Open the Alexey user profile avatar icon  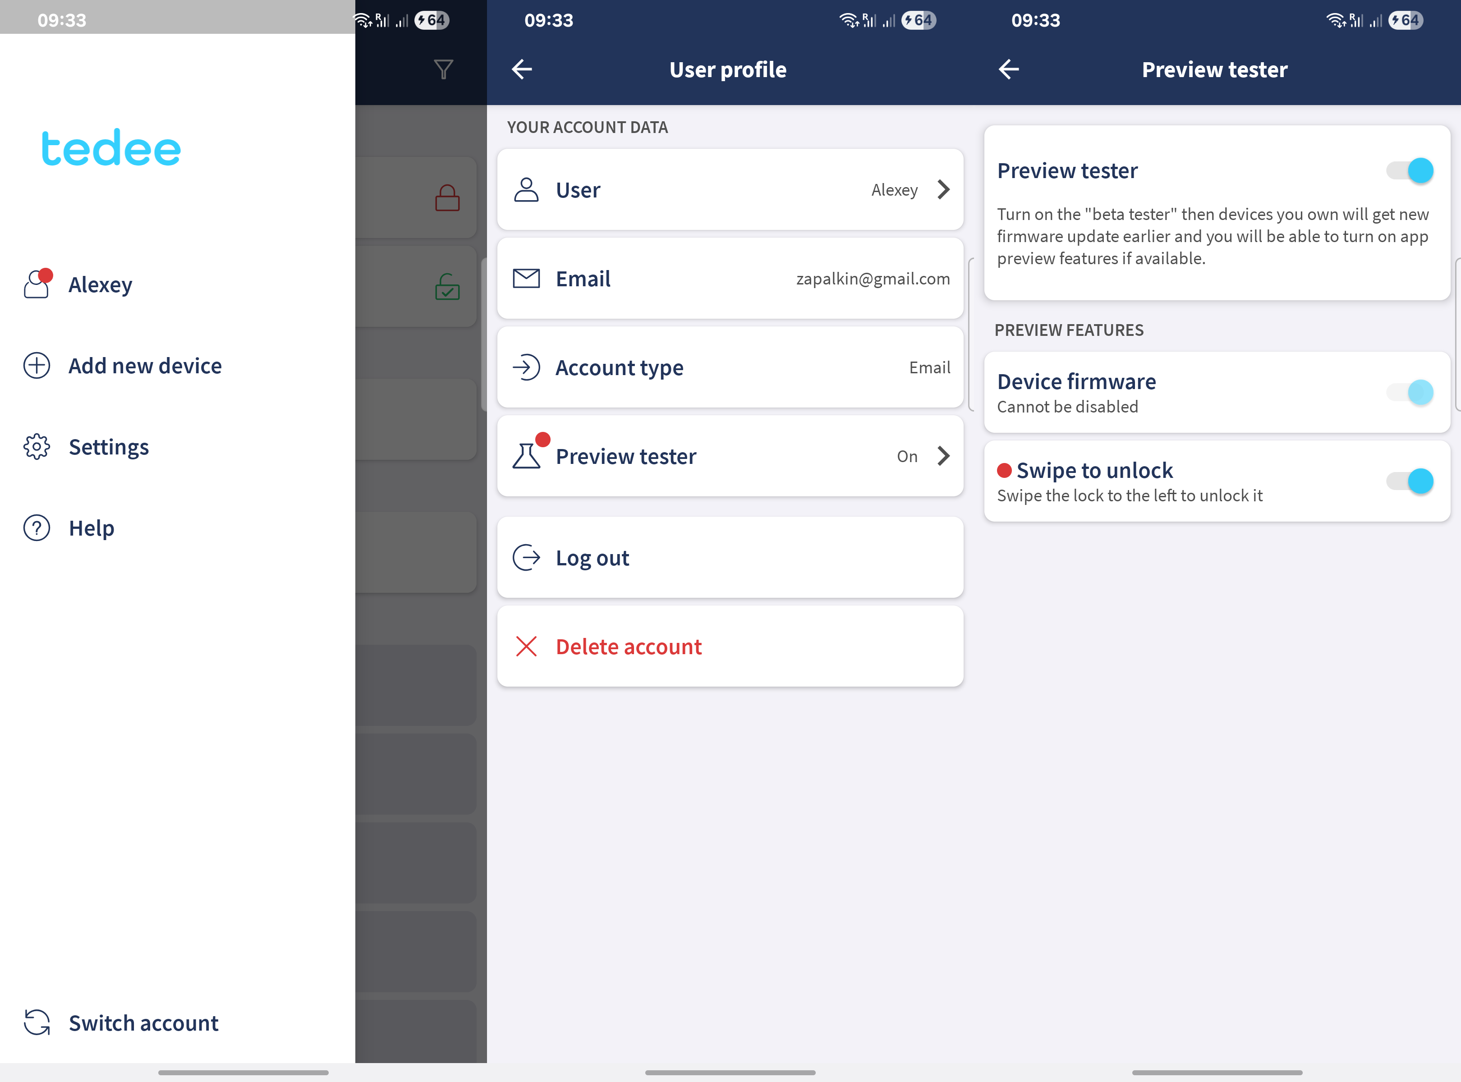[37, 284]
